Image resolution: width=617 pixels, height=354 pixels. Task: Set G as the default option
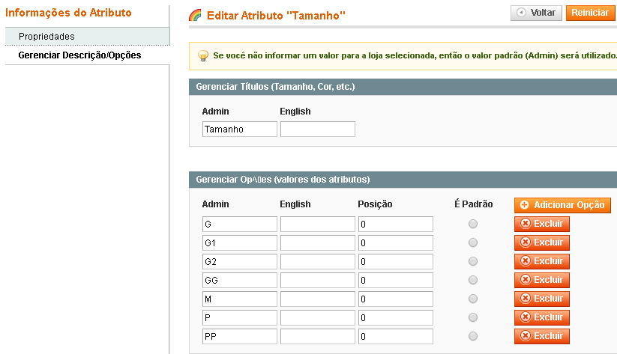click(x=473, y=224)
